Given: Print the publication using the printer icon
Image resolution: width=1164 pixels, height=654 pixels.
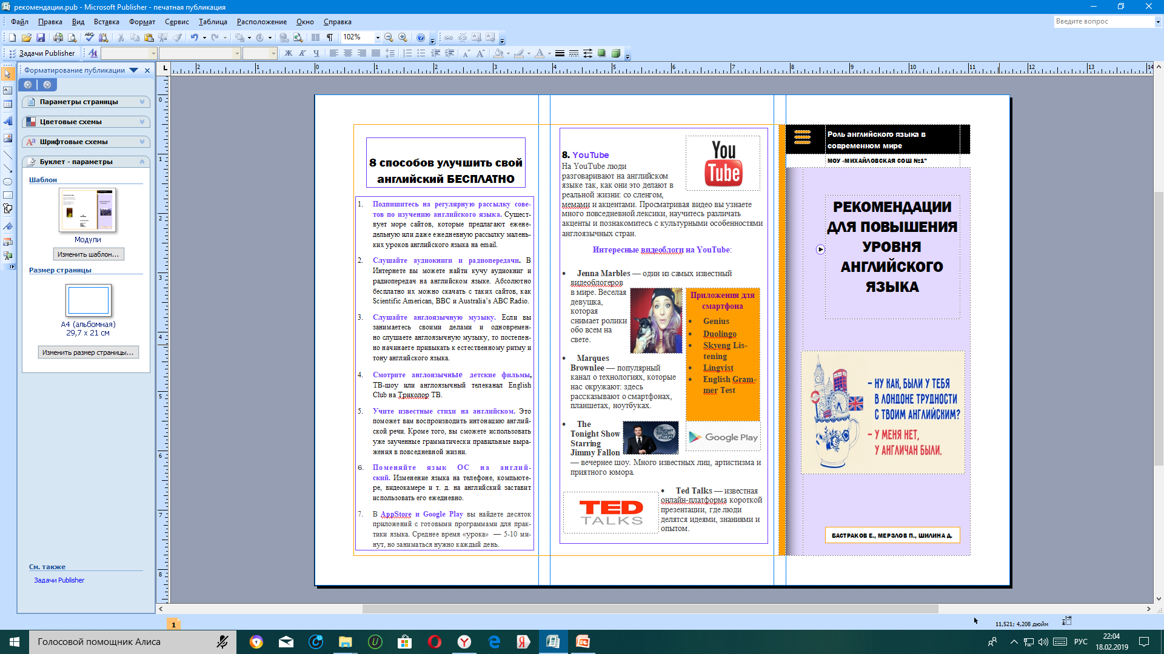Looking at the screenshot, I should 58,38.
